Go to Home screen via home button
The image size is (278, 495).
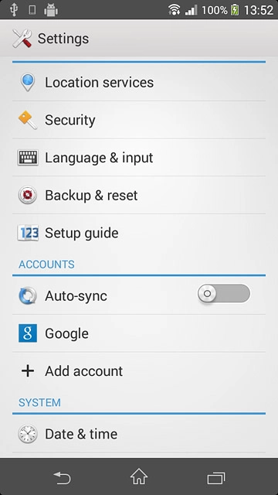139,476
